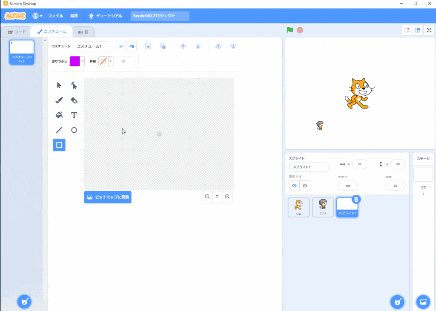436x311 pixels.
Task: Select the Text tool
Action: tap(74, 115)
